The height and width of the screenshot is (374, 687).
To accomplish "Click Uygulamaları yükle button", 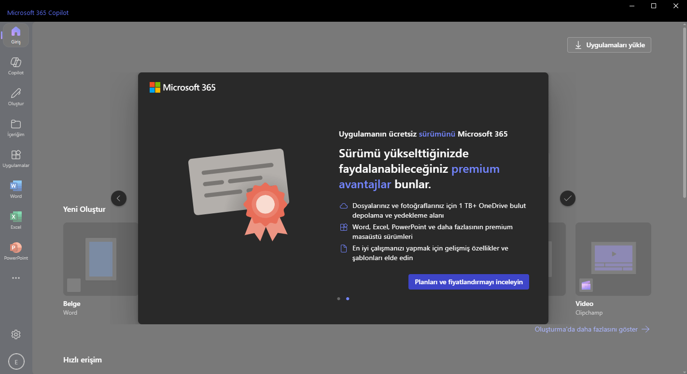I will [x=609, y=45].
